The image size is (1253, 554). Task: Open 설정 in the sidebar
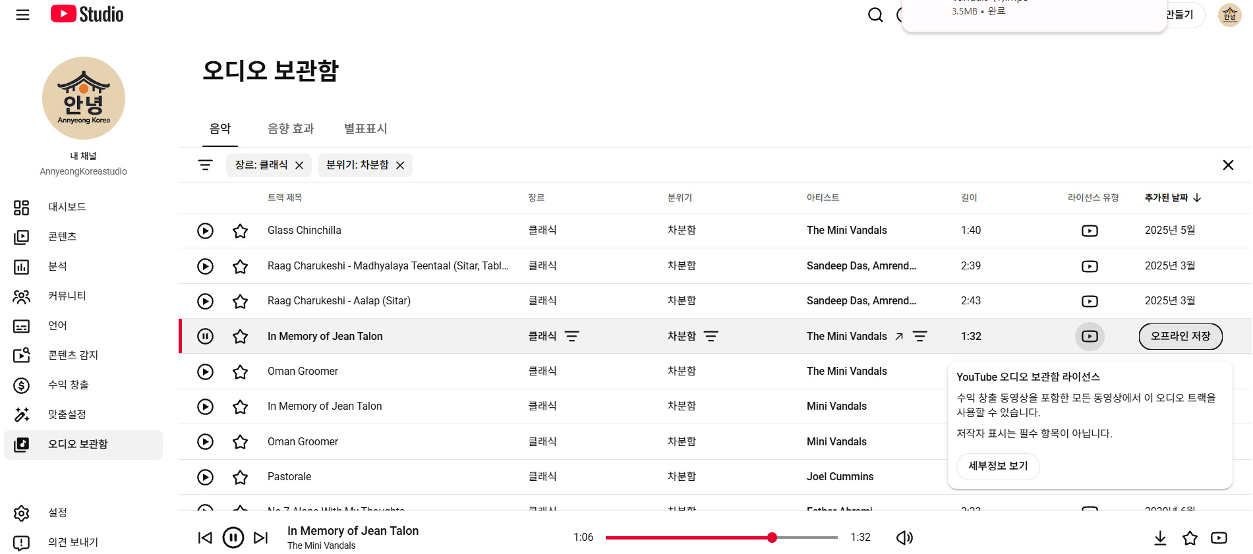[x=84, y=512]
